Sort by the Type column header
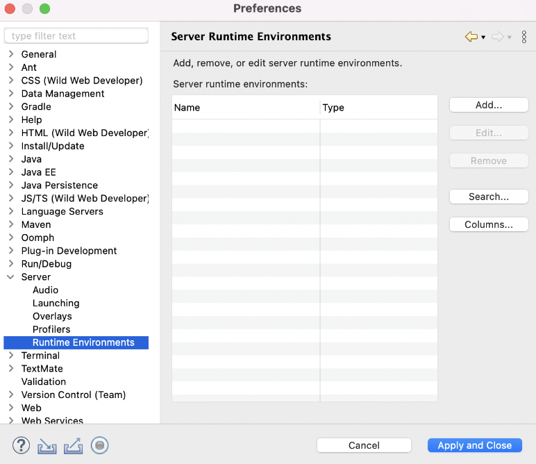 [379, 108]
